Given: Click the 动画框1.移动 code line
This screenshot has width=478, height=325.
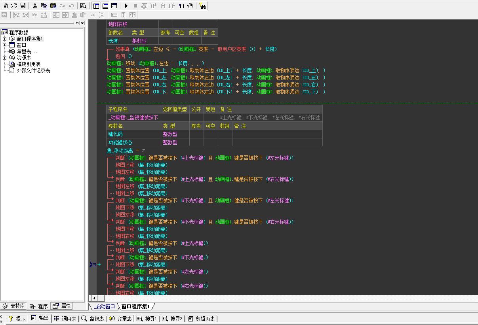Looking at the screenshot, I should [x=156, y=63].
